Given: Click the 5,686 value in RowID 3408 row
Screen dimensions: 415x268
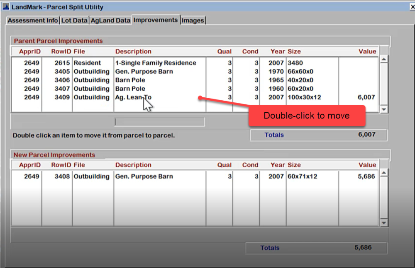Looking at the screenshot, I should coord(366,176).
